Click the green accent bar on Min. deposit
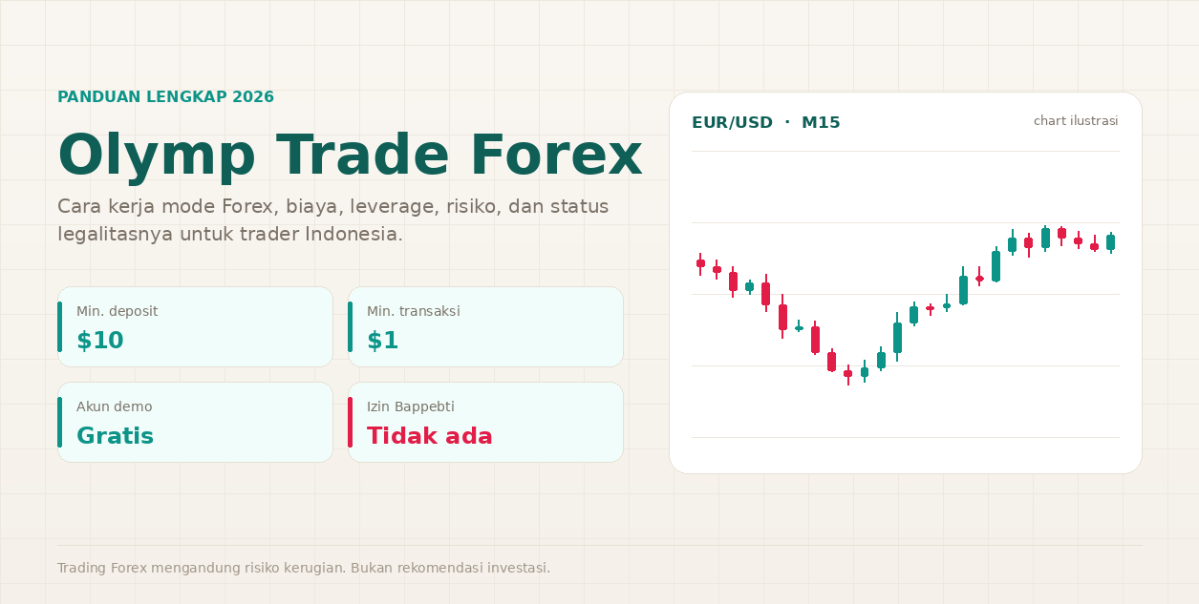This screenshot has width=1199, height=604. point(59,326)
